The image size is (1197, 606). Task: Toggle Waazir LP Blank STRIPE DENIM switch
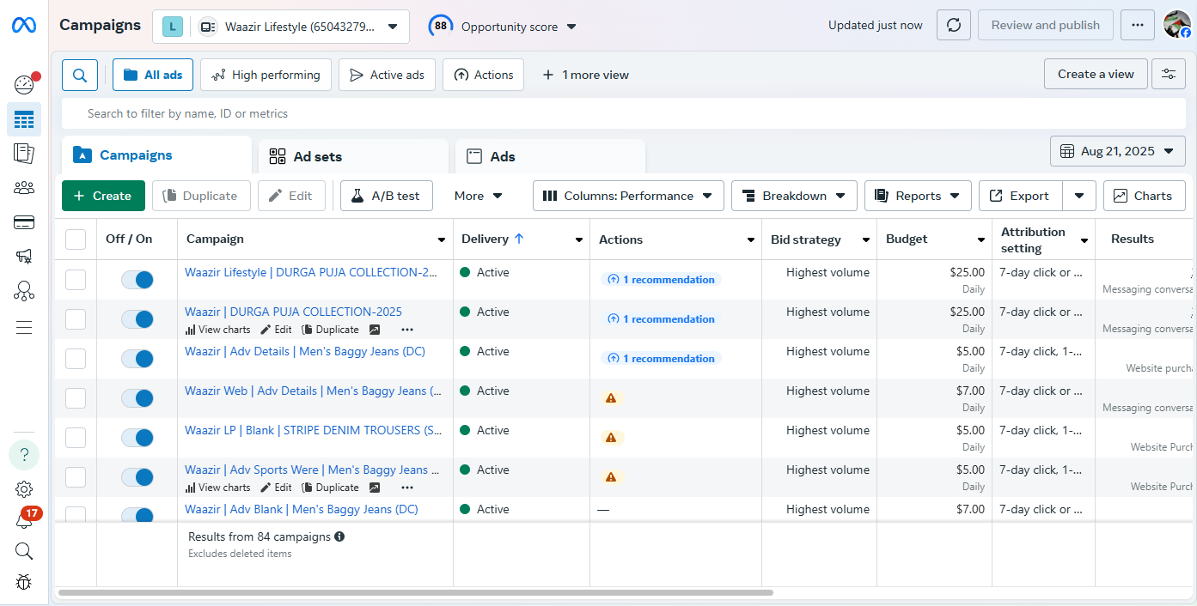tap(137, 438)
